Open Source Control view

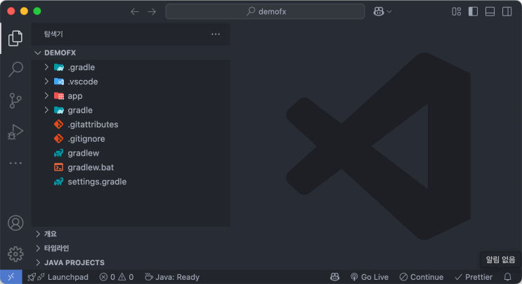tap(15, 101)
